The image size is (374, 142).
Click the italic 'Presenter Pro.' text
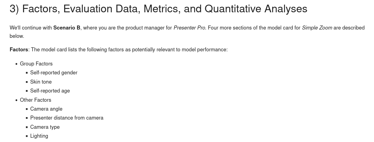click(x=190, y=28)
